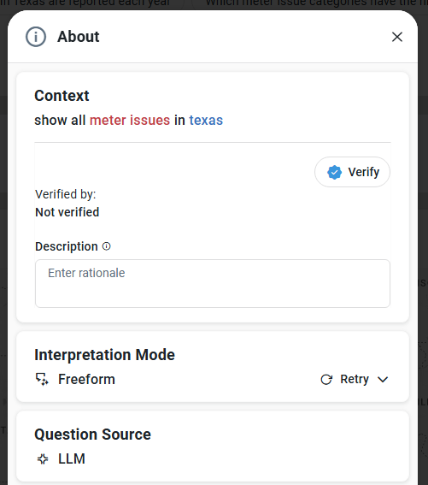Image resolution: width=428 pixels, height=485 pixels.
Task: Click the 'Description' label
Action: 67,246
